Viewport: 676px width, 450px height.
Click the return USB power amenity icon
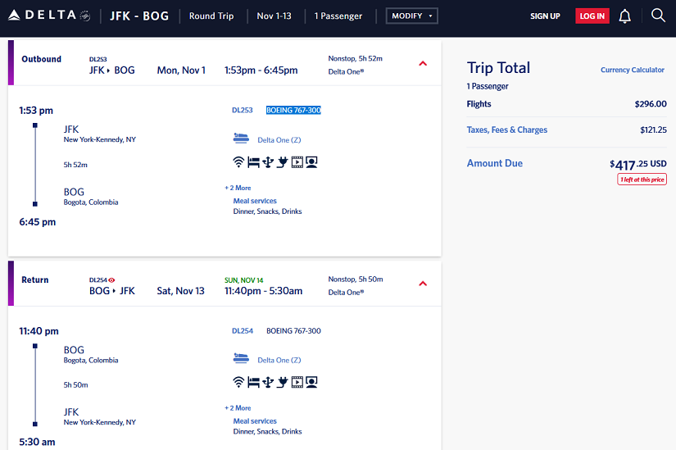268,382
